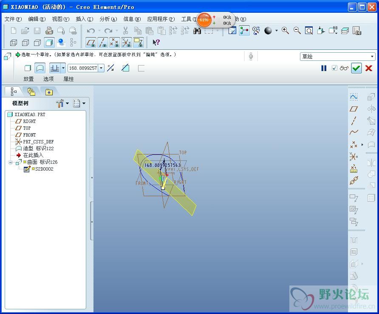Flip the extrude depth direction

click(111, 68)
